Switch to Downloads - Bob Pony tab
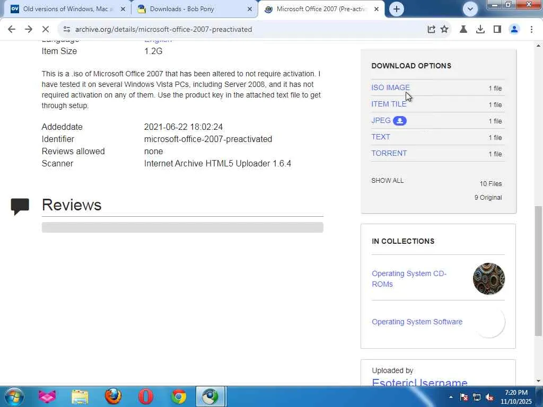Viewport: 543px width, 407px height. coord(194,9)
